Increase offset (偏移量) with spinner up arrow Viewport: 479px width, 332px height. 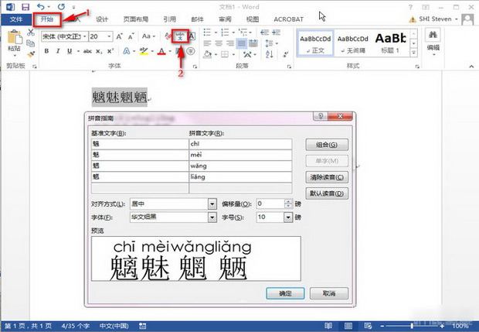pyautogui.click(x=288, y=201)
